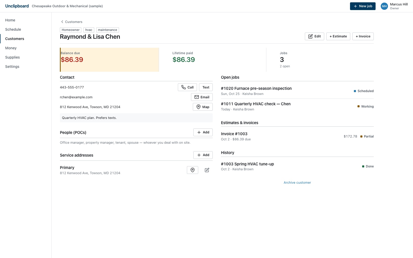The image size is (413, 258).
Task: Open the Map for Kenwood Ave
Action: pos(203,107)
